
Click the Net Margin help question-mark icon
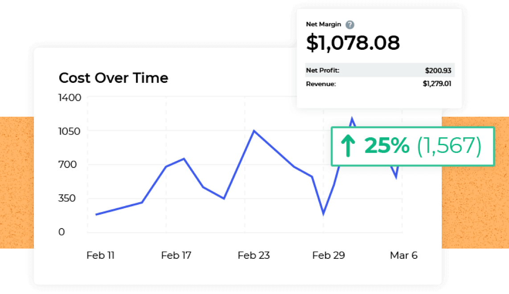click(x=349, y=24)
